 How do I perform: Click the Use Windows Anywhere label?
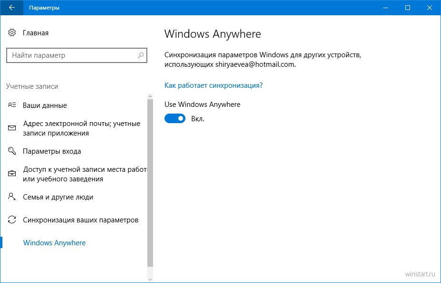(x=203, y=105)
